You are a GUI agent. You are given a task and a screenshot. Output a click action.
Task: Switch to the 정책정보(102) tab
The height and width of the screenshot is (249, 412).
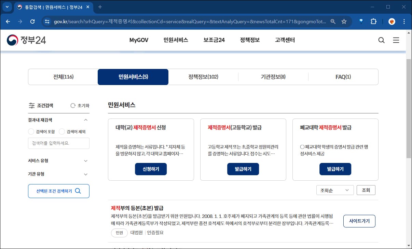(203, 77)
